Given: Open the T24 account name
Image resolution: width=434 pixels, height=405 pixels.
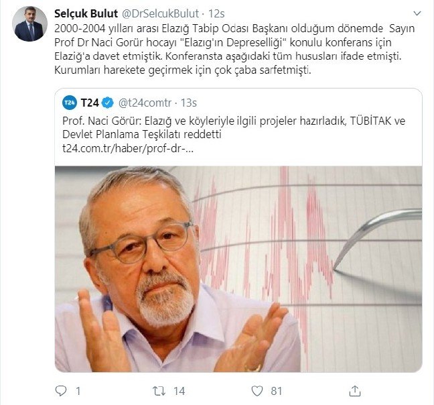Looking at the screenshot, I should click(x=90, y=103).
